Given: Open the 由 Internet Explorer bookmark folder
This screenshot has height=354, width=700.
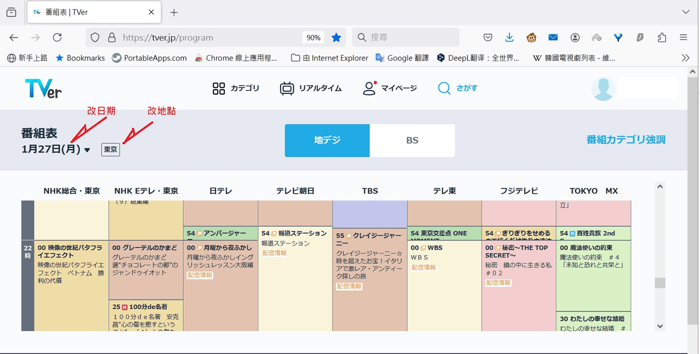Looking at the screenshot, I should click(330, 57).
